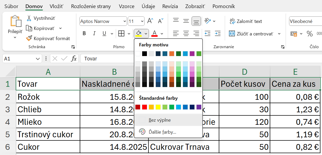Expand the underline style arrow
Screen dimensions: 322x155
(112, 34)
